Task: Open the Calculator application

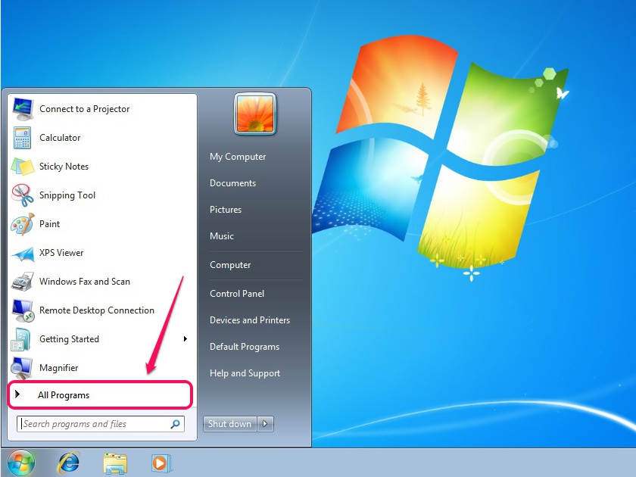Action: pos(60,138)
